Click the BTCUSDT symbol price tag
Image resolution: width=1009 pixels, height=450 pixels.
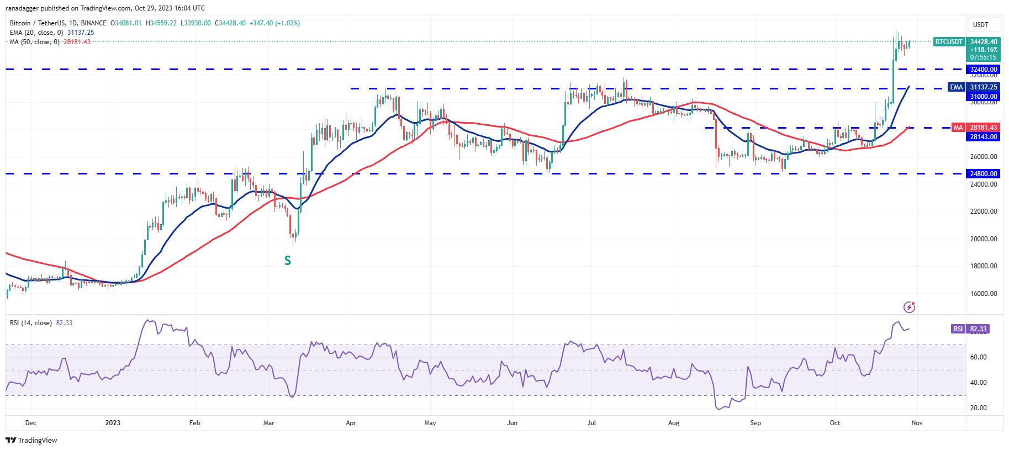click(948, 42)
